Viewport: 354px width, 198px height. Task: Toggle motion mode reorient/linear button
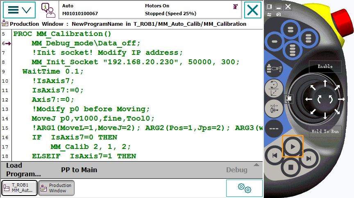click(x=274, y=89)
